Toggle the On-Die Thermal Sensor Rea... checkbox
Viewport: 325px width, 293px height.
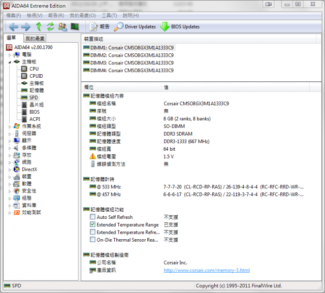pos(92,240)
